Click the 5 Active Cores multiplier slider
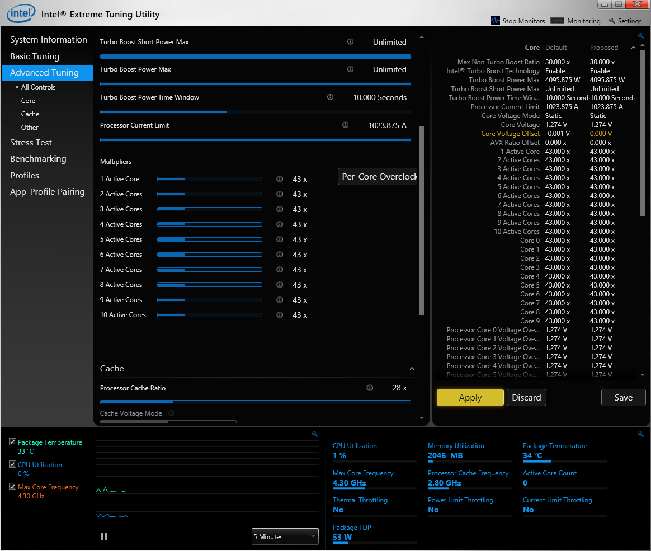The image size is (651, 551). click(x=210, y=239)
